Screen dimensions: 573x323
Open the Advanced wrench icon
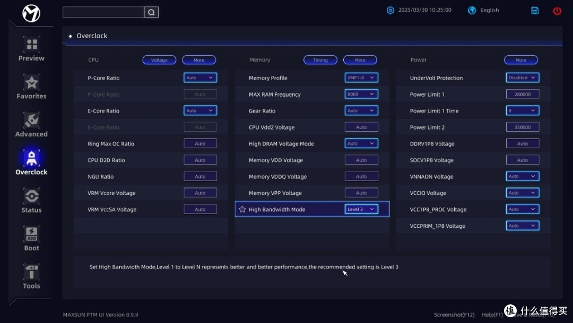pos(31,120)
